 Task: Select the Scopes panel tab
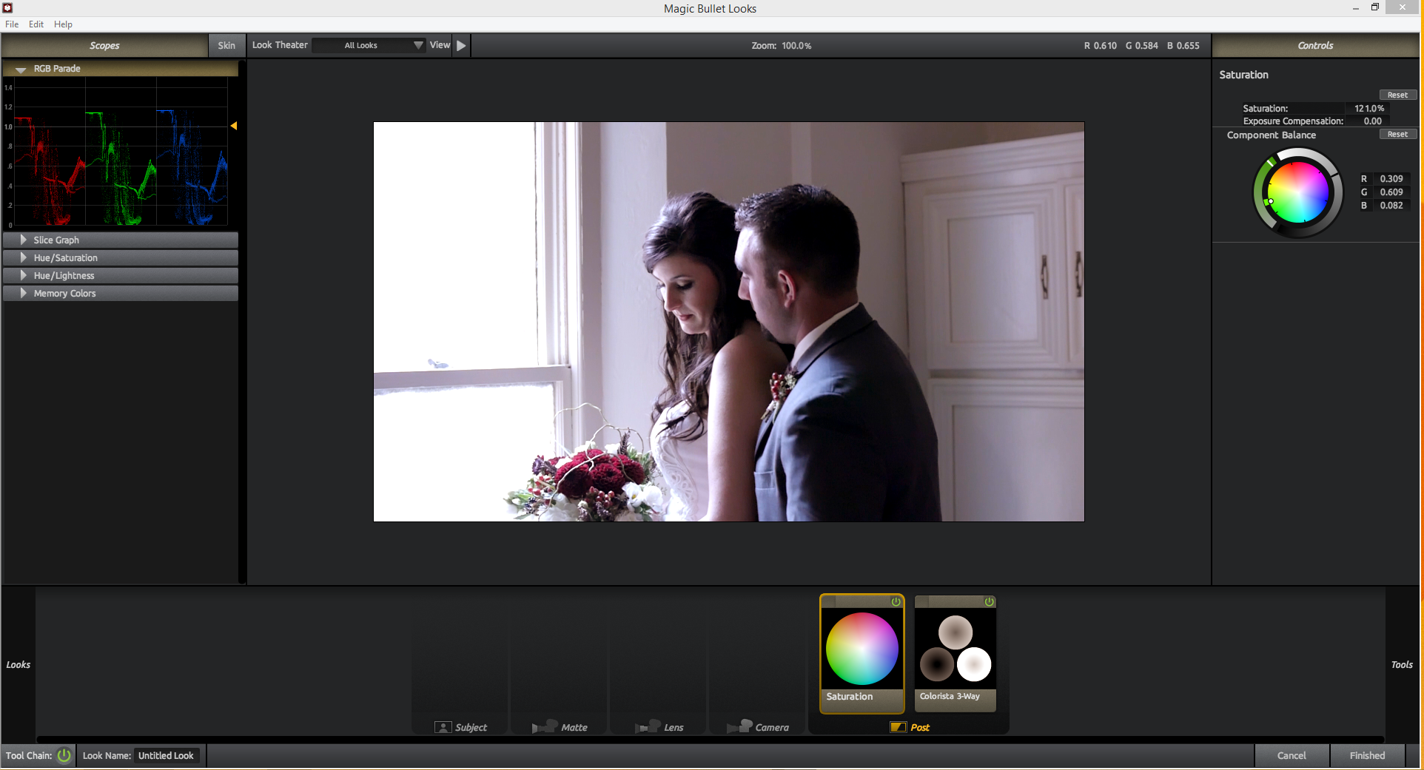tap(104, 45)
